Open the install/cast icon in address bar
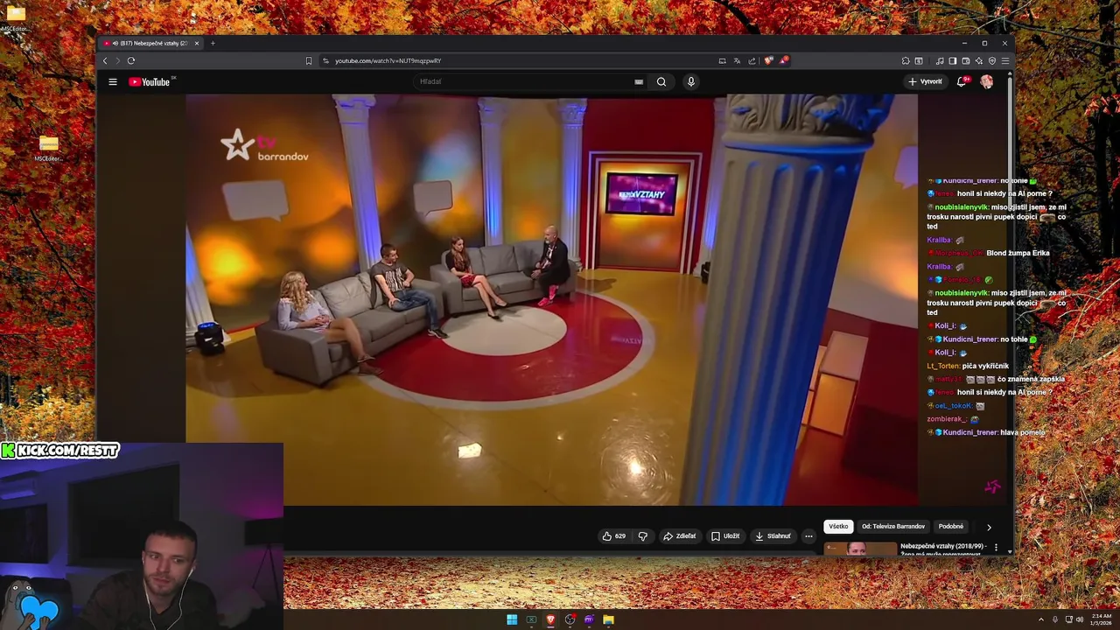The height and width of the screenshot is (630, 1120). point(722,60)
